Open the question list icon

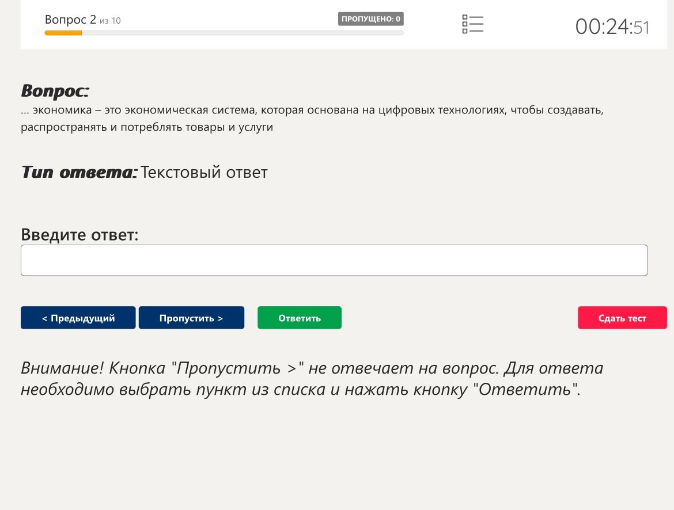472,24
